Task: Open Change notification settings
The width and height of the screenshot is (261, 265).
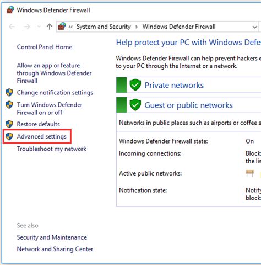Action: (55, 93)
